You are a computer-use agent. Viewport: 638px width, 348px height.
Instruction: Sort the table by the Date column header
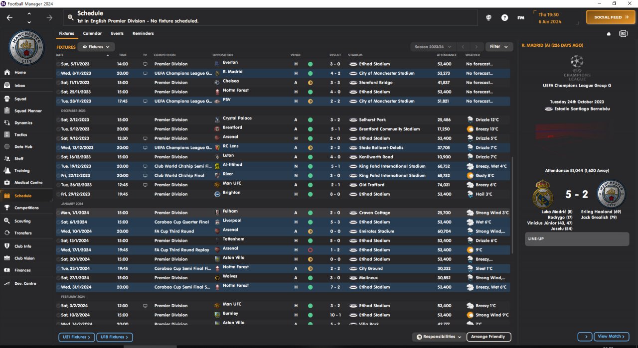coord(60,55)
